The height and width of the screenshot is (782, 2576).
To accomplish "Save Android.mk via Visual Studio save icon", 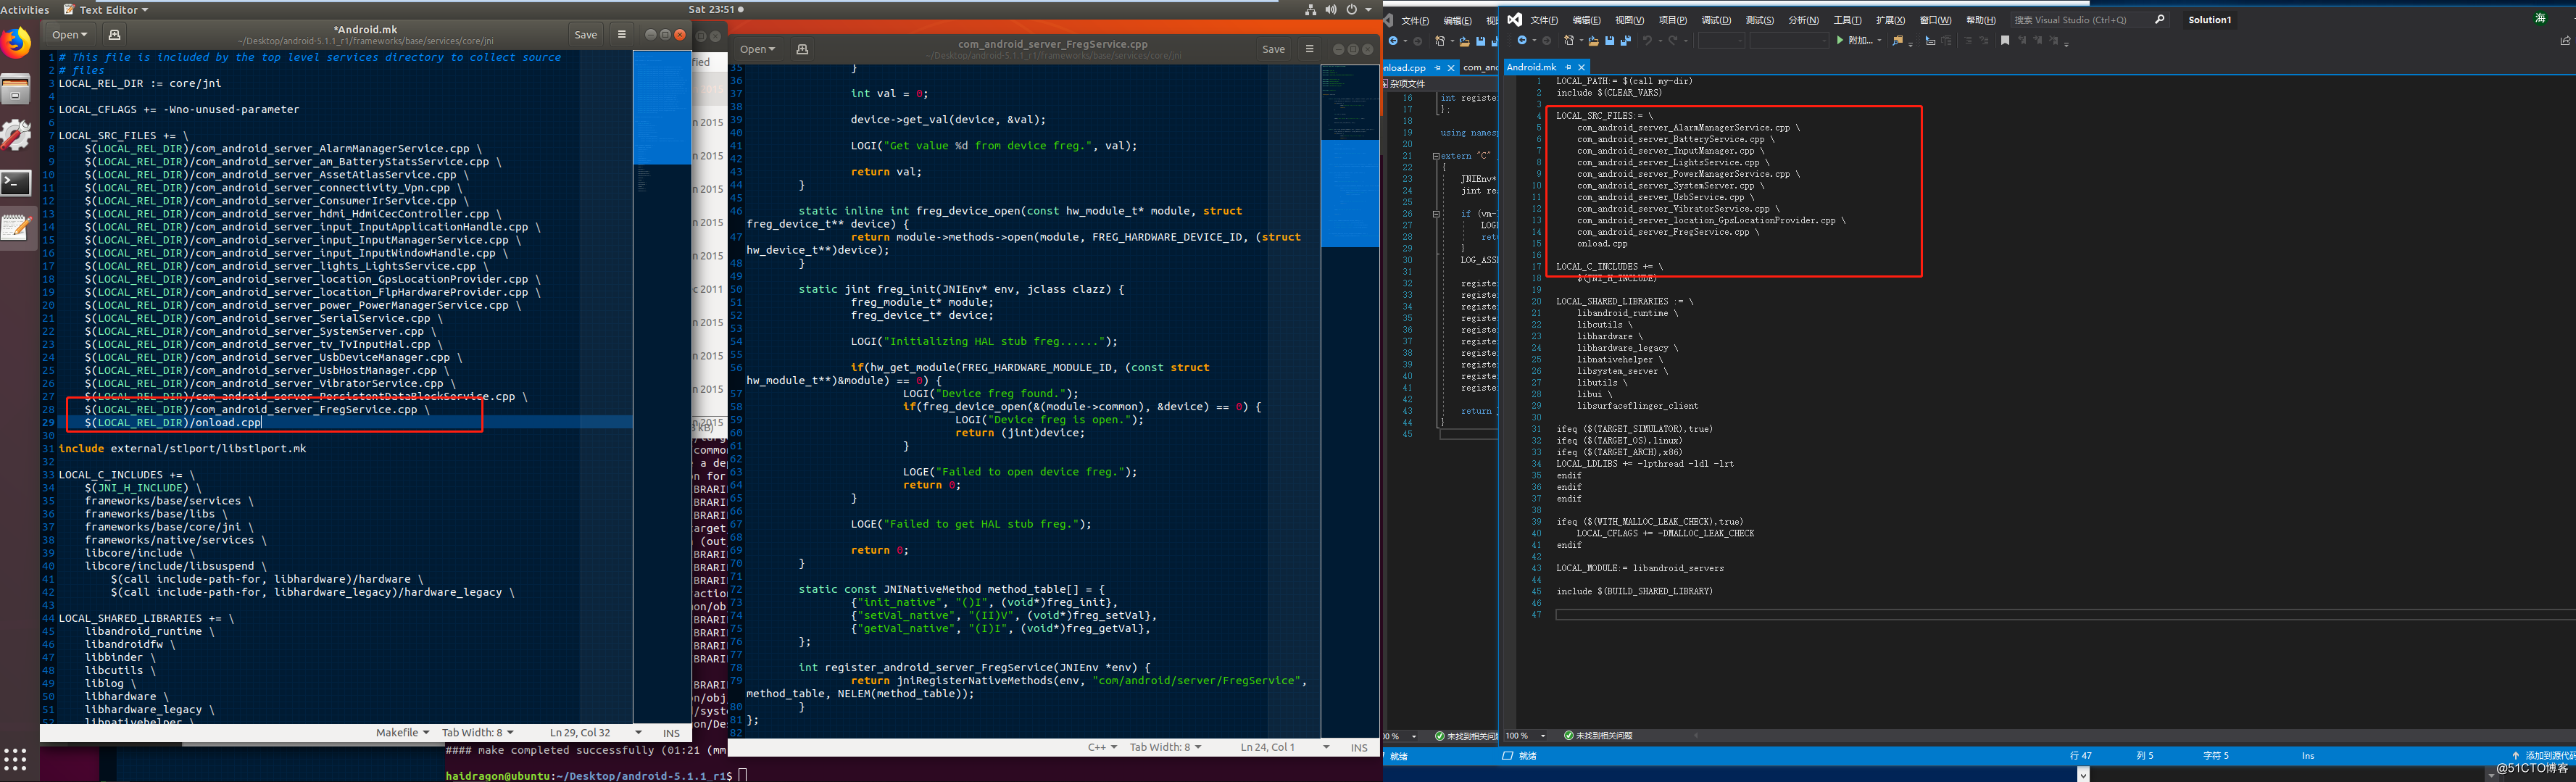I will click(x=1610, y=41).
